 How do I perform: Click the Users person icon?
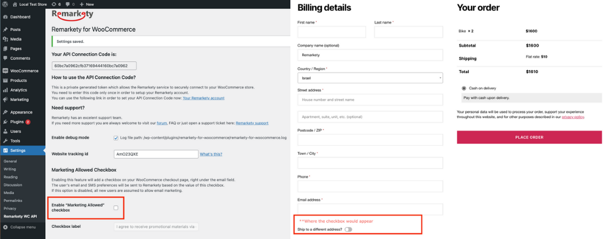[5, 132]
